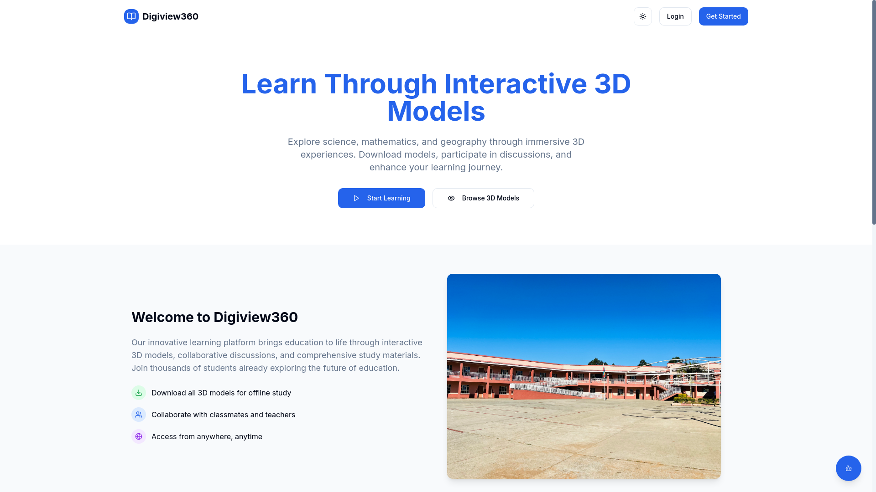Click "Download all 3D models for offline study"

click(x=221, y=393)
